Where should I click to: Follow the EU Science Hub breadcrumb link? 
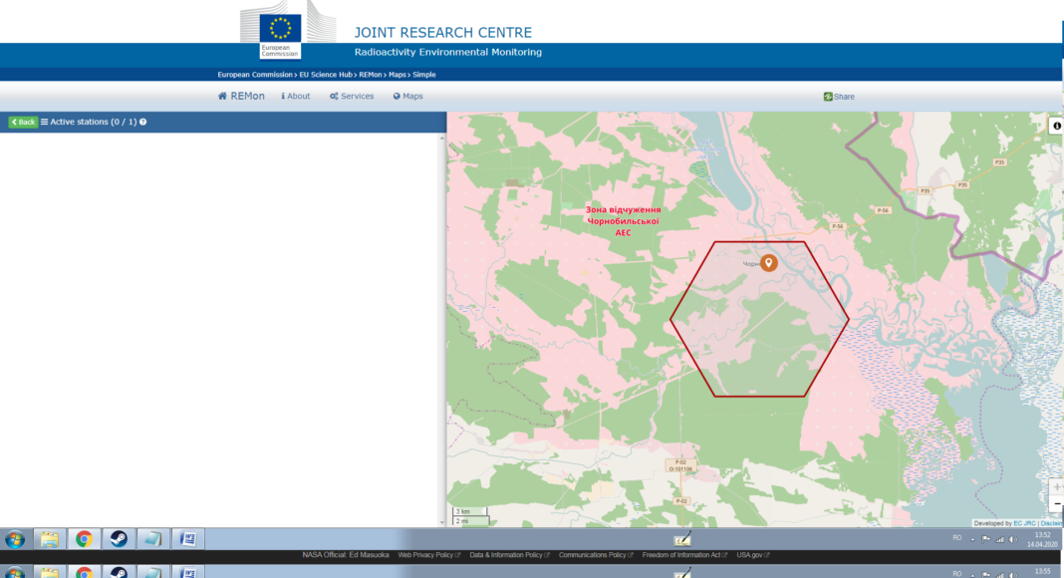(x=326, y=75)
